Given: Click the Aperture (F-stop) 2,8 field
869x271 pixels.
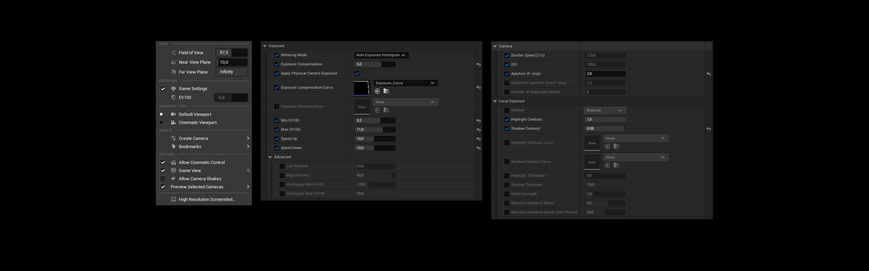Looking at the screenshot, I should click(x=605, y=74).
